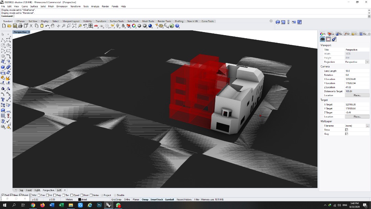371x209 pixels.
Task: Click the red car Set View icon
Action: pos(96,26)
